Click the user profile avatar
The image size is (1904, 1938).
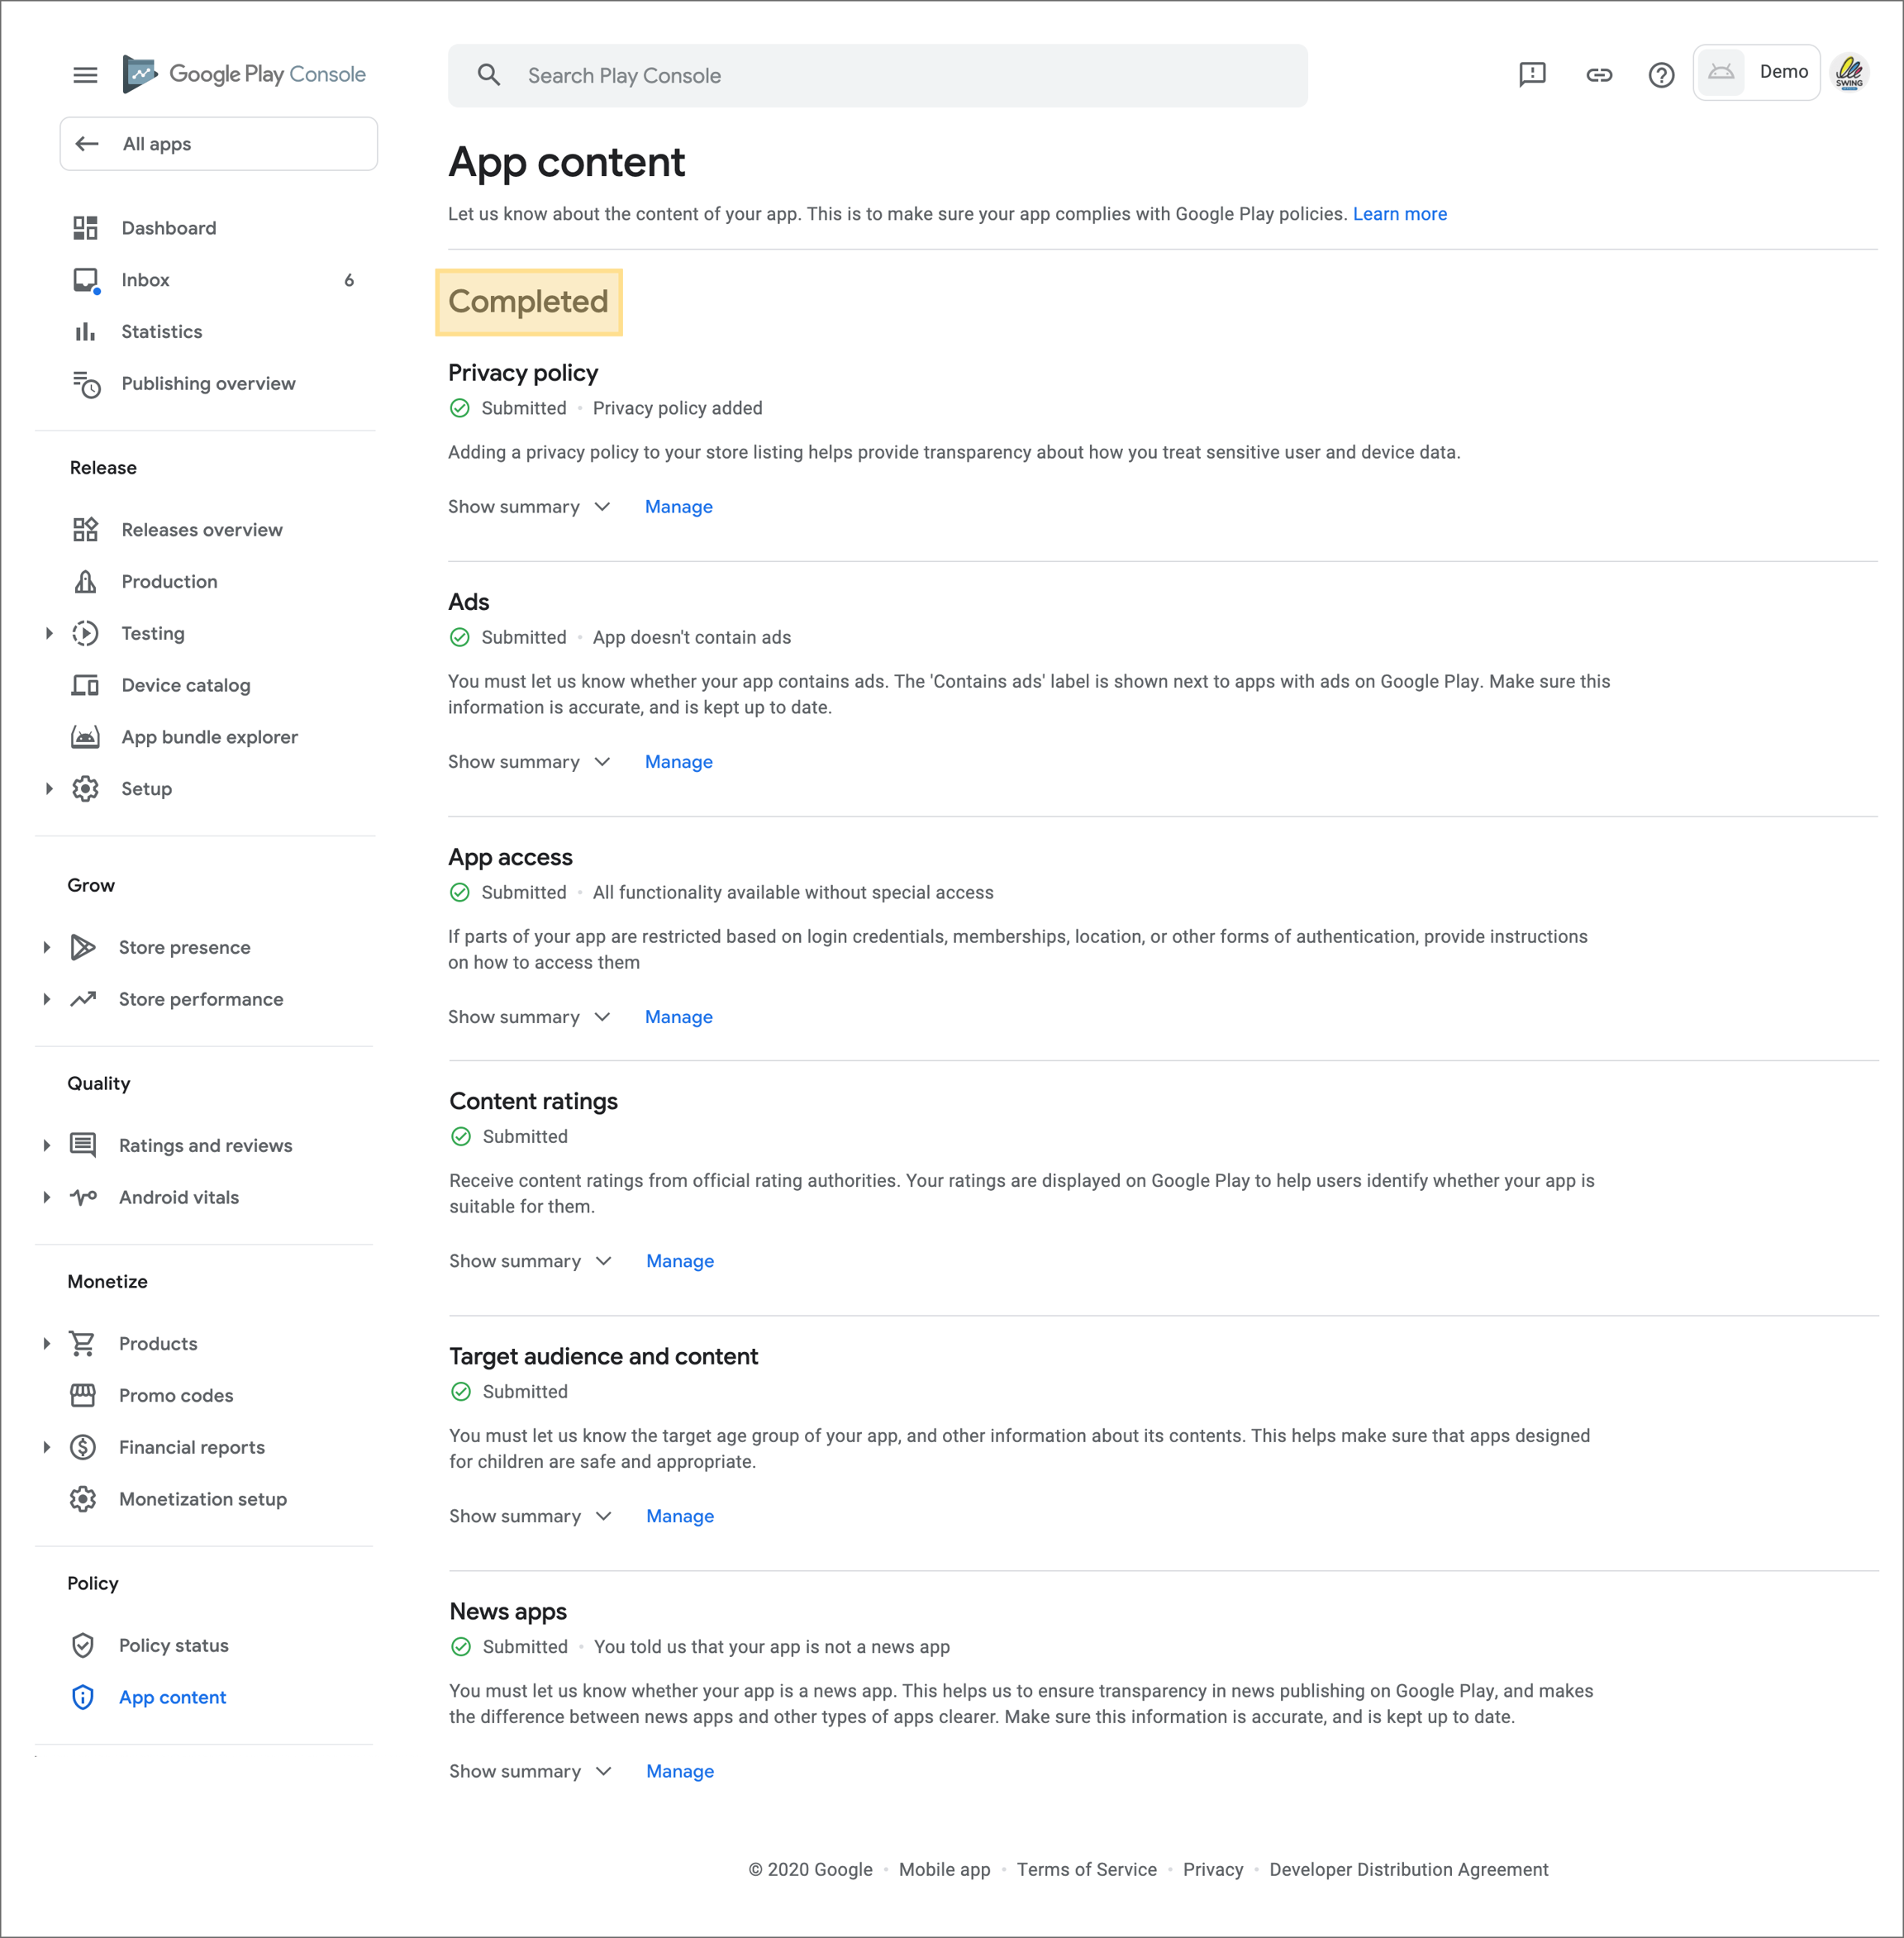point(1849,73)
